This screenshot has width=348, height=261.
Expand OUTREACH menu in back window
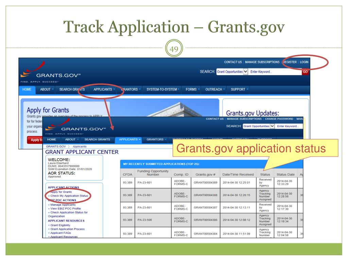[x=215, y=89]
